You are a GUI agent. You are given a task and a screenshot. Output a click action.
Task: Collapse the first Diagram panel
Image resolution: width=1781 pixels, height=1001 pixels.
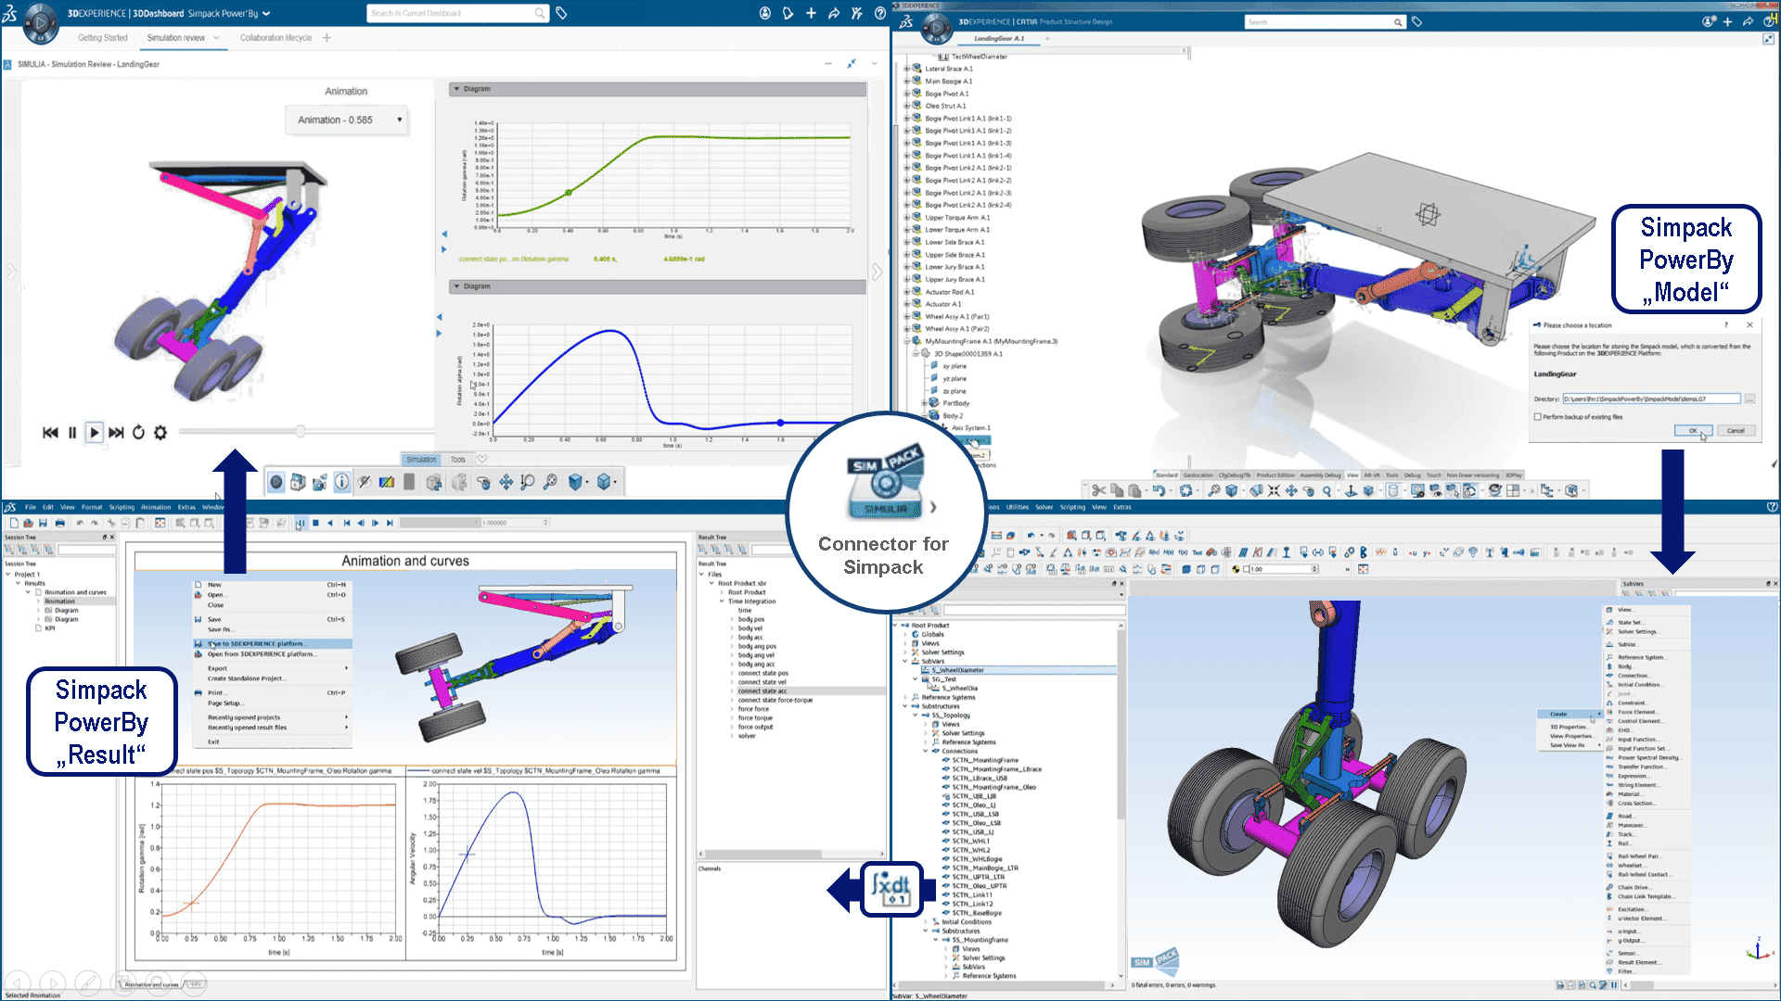pyautogui.click(x=455, y=89)
